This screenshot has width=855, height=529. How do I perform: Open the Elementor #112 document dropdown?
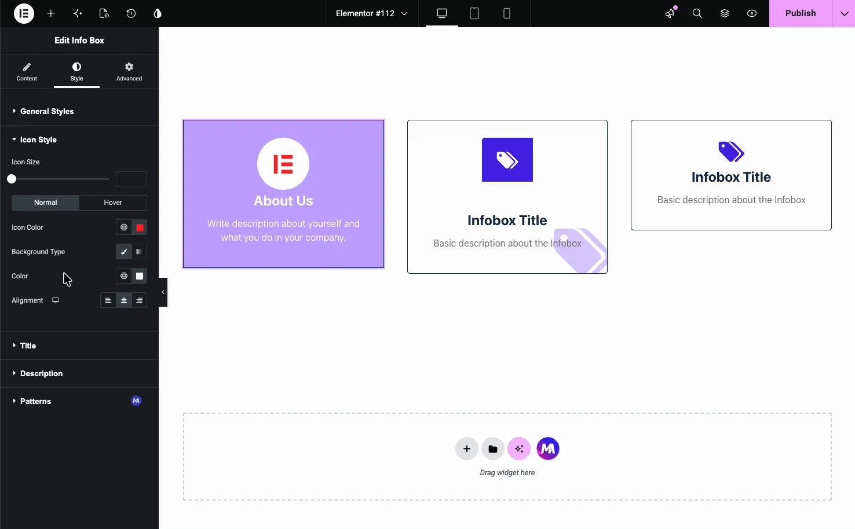[x=371, y=13]
